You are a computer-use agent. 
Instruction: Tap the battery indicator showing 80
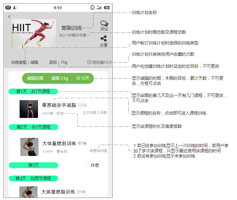coord(107,8)
